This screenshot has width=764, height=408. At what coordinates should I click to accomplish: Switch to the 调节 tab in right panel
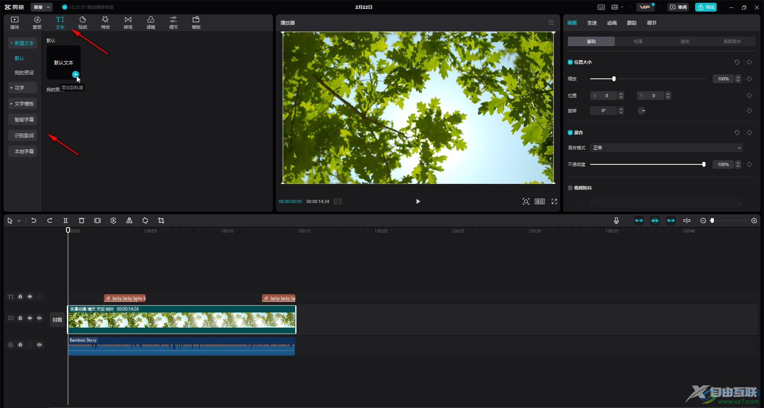(x=652, y=23)
